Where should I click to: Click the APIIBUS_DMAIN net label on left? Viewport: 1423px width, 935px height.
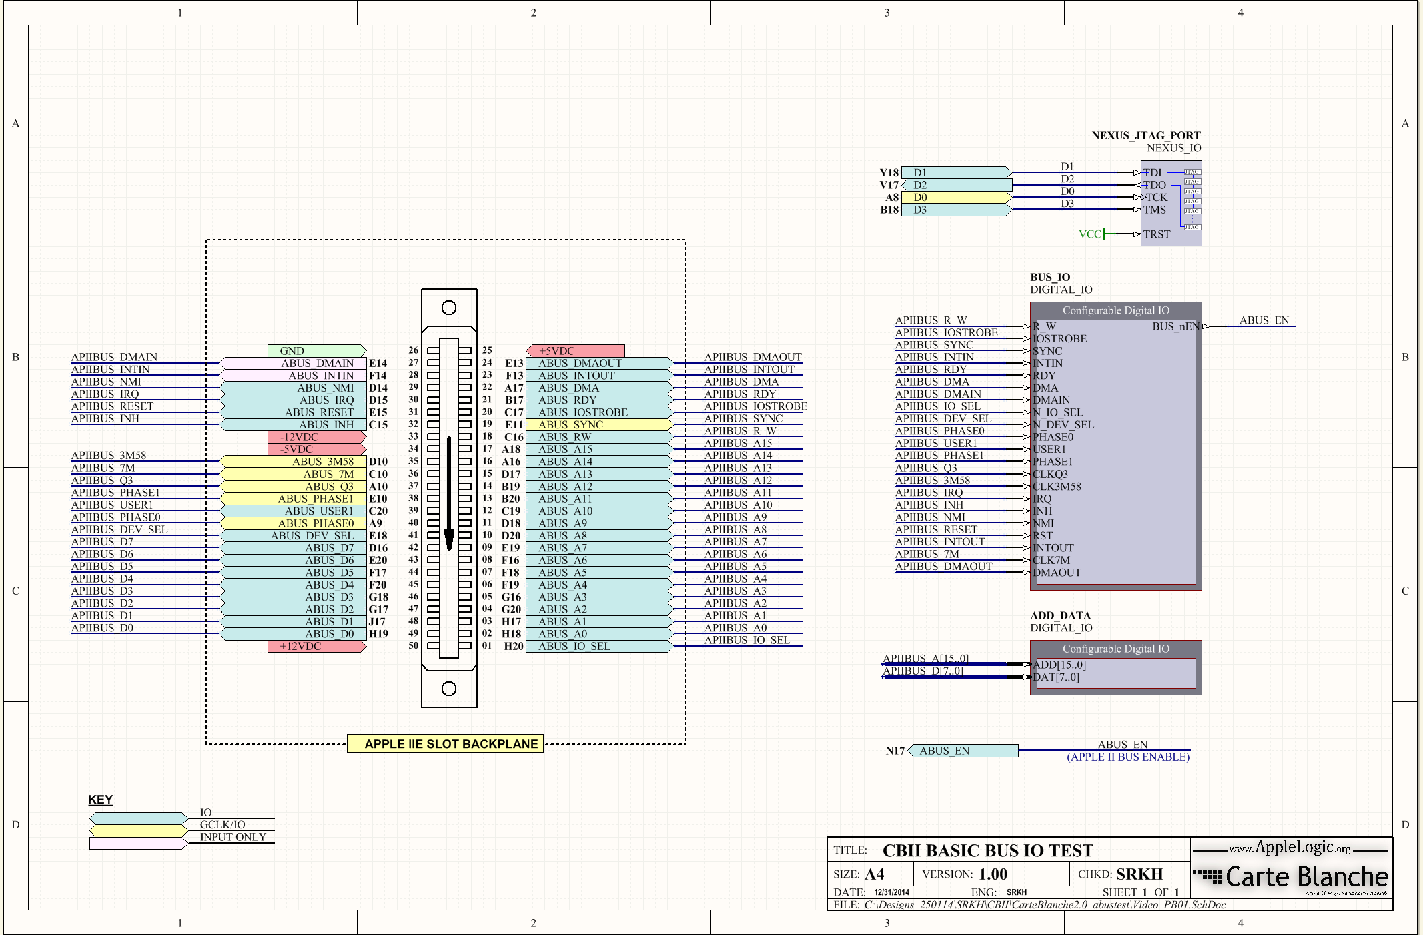[114, 357]
